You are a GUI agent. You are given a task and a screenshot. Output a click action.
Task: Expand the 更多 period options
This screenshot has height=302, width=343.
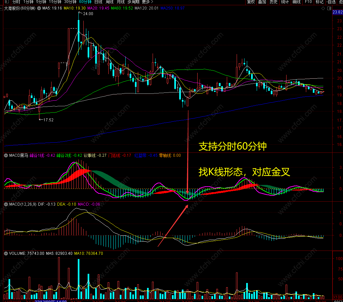click(147, 2)
